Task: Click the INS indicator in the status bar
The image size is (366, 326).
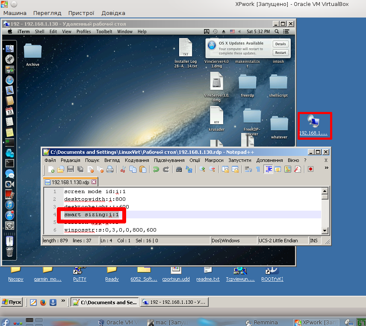Action: pos(314,241)
